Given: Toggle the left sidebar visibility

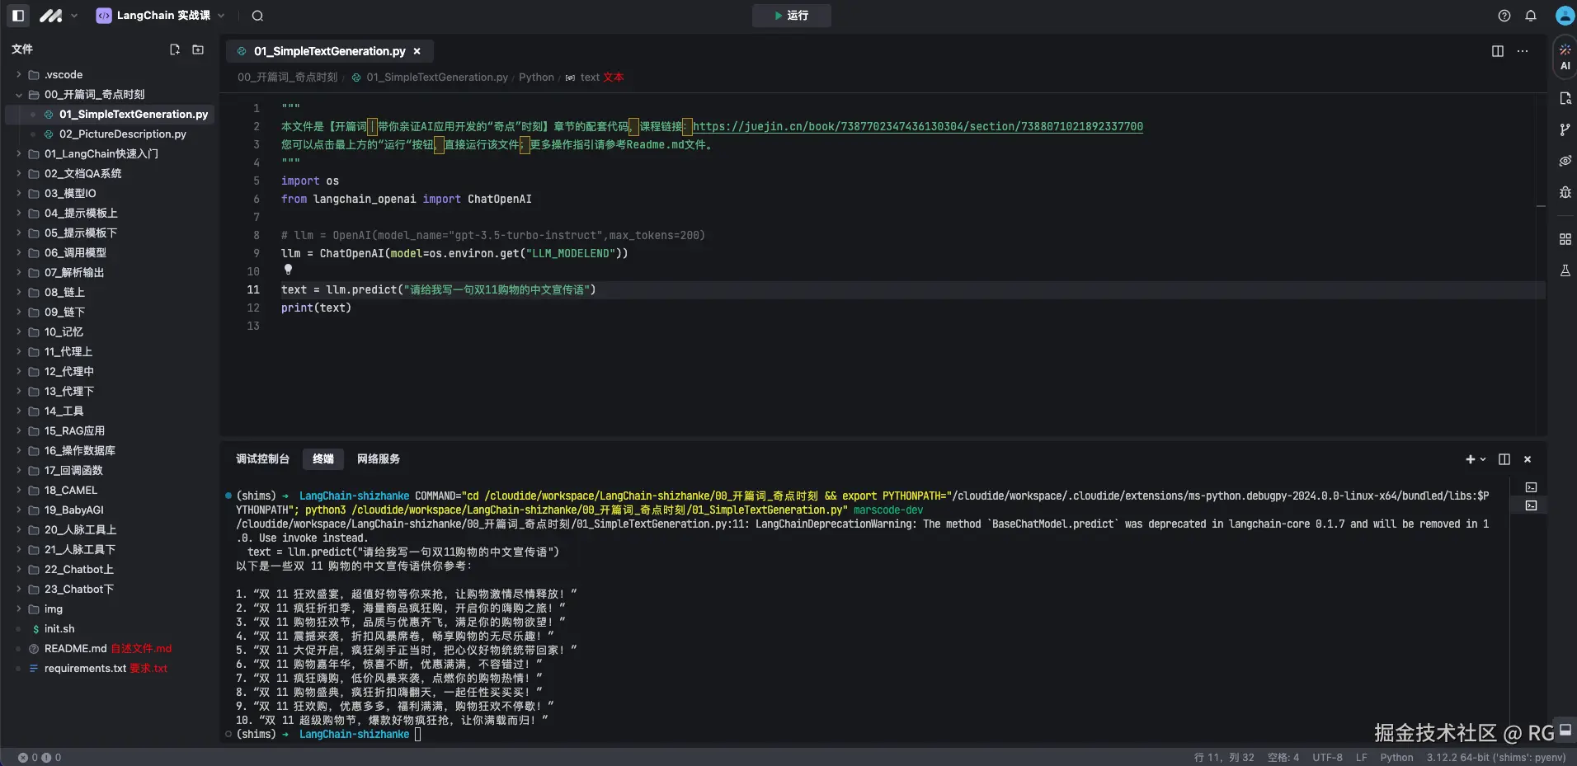Looking at the screenshot, I should [x=18, y=16].
